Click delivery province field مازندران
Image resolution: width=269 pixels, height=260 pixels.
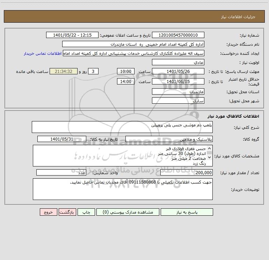pyautogui.click(x=178, y=92)
